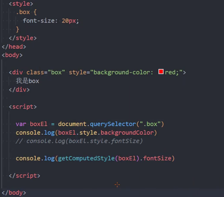This screenshot has width=224, height=197.
Task: Click the red color swatch before red
Action: click(161, 71)
